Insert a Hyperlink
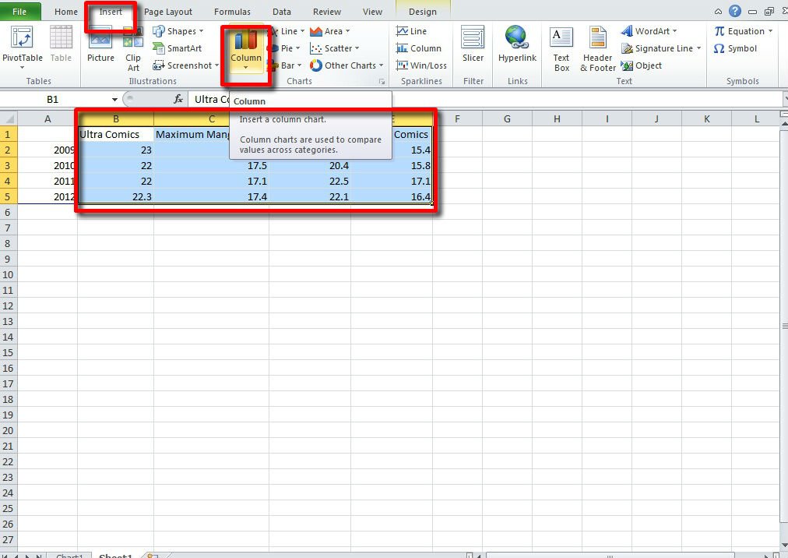788x558 pixels. click(x=516, y=47)
